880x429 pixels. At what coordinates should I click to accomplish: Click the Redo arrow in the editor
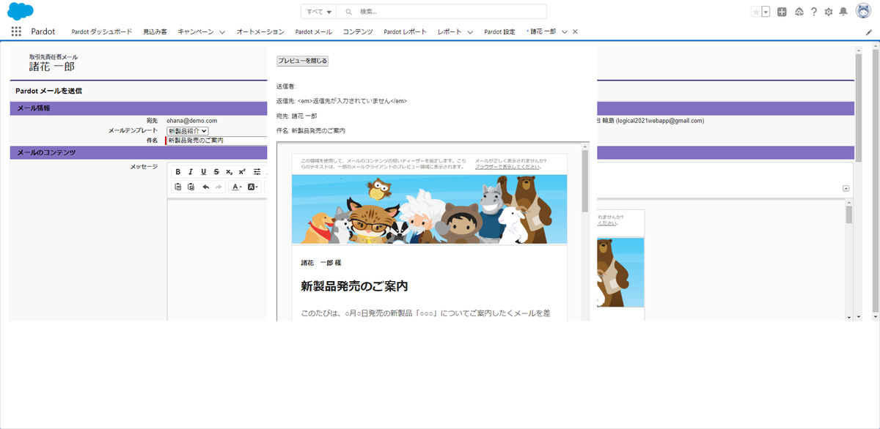click(219, 187)
